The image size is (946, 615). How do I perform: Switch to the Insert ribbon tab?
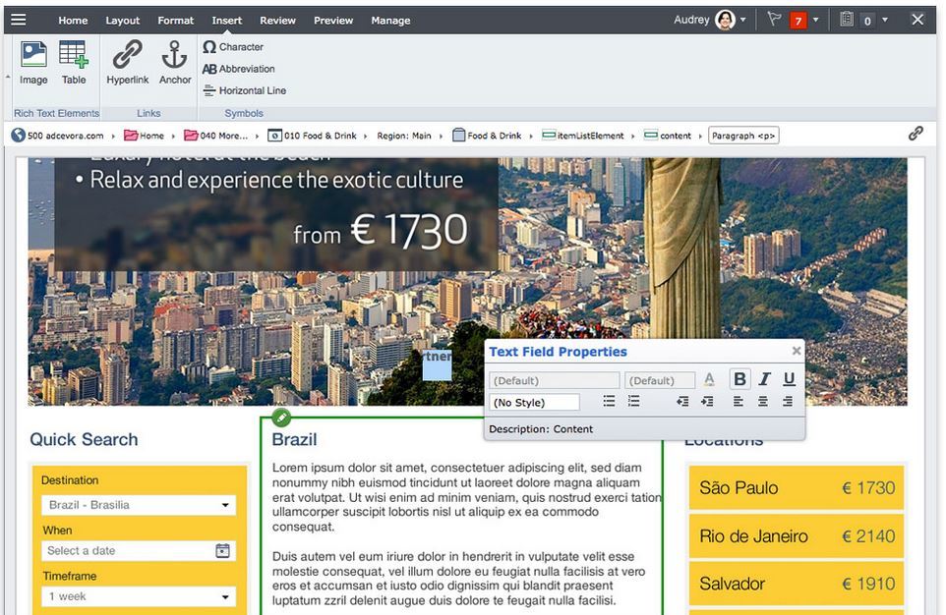click(227, 21)
